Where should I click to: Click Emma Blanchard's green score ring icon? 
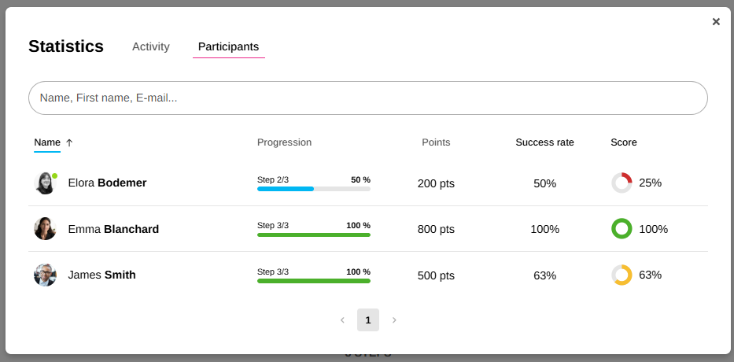click(x=622, y=229)
